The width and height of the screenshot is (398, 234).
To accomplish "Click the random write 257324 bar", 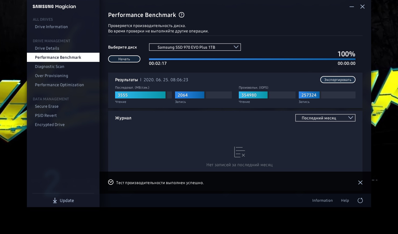I will [x=327, y=95].
